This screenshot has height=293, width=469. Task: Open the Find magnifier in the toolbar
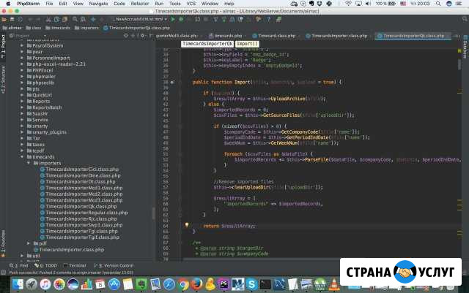[75, 20]
